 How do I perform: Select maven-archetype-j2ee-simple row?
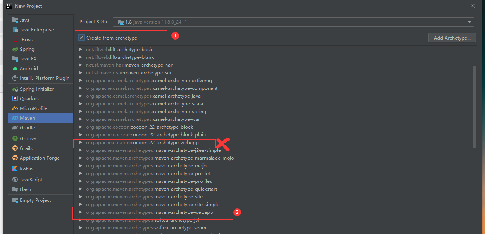click(274, 150)
